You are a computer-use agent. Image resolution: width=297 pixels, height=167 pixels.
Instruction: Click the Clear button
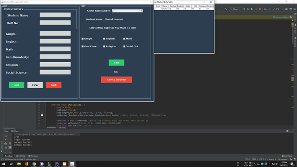[x=35, y=85]
